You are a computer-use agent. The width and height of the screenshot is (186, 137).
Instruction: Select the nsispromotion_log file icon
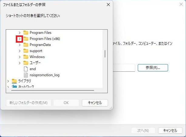point(25,75)
